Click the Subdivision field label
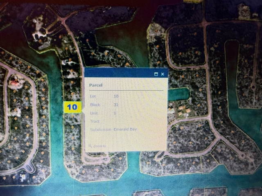The height and width of the screenshot is (196, 262). click(x=100, y=129)
